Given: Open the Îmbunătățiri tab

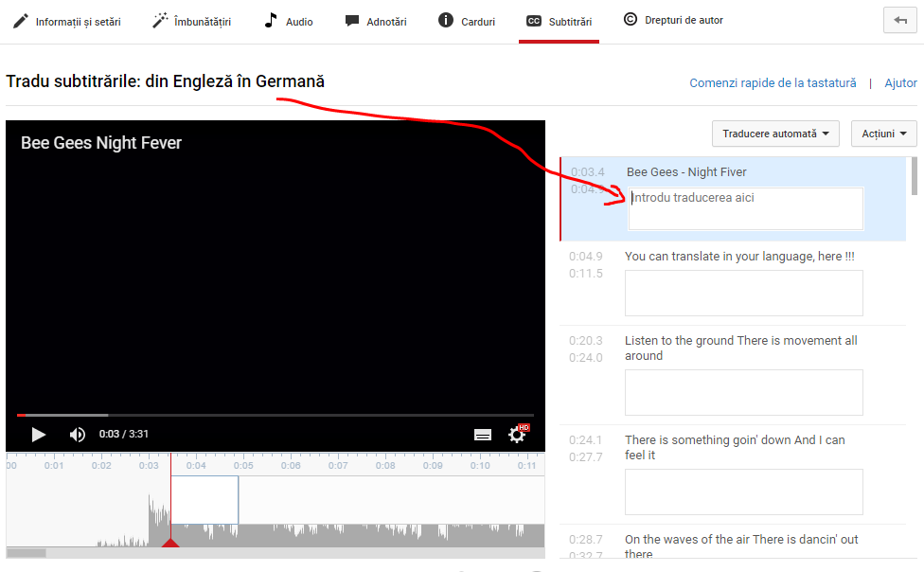Looking at the screenshot, I should pos(191,22).
